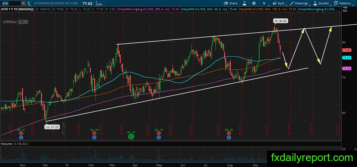
Task: Click the green $0.34 dividend dollar icon
Action: click(x=131, y=137)
